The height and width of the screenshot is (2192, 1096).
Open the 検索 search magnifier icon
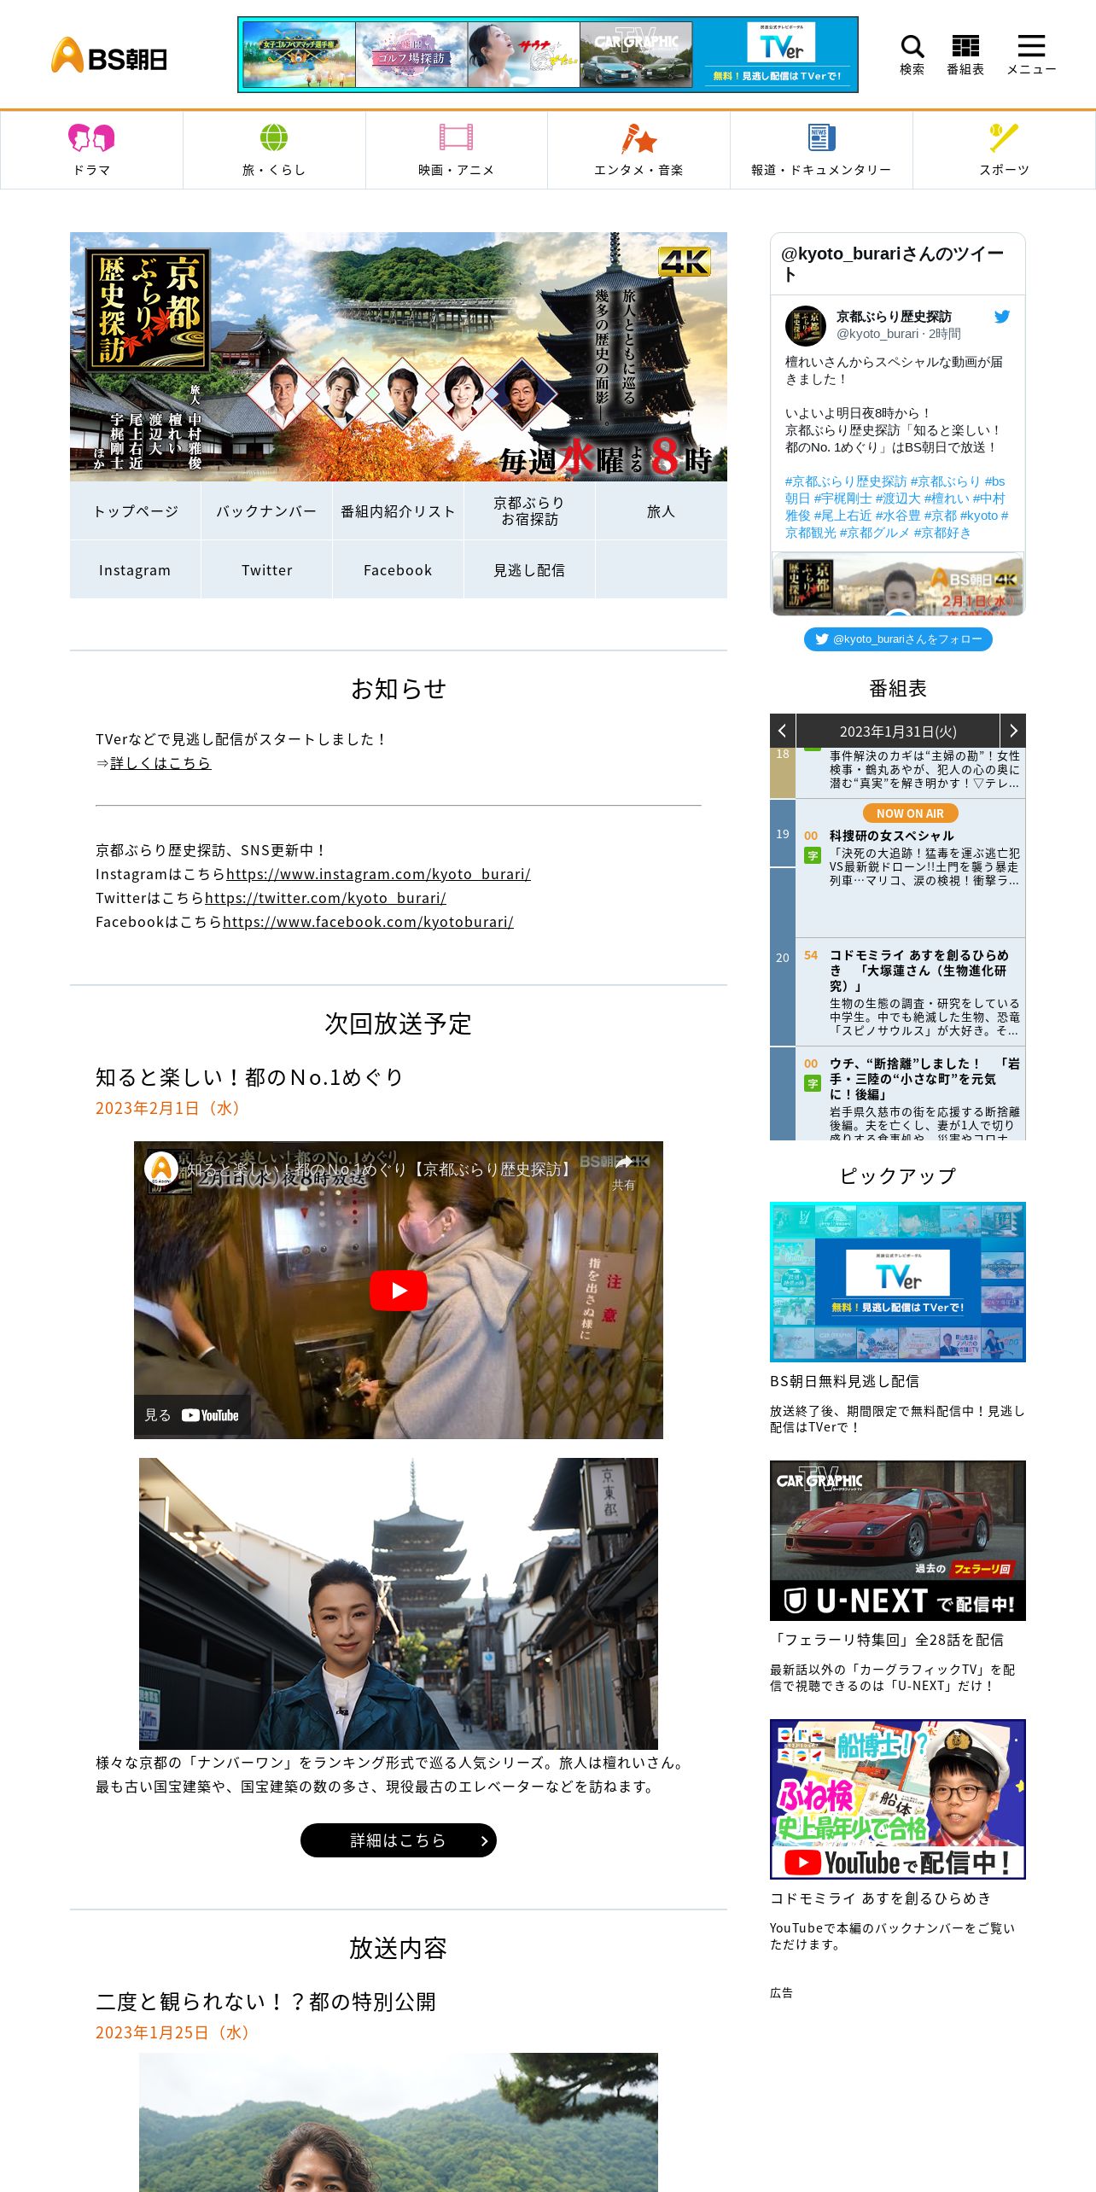point(912,47)
